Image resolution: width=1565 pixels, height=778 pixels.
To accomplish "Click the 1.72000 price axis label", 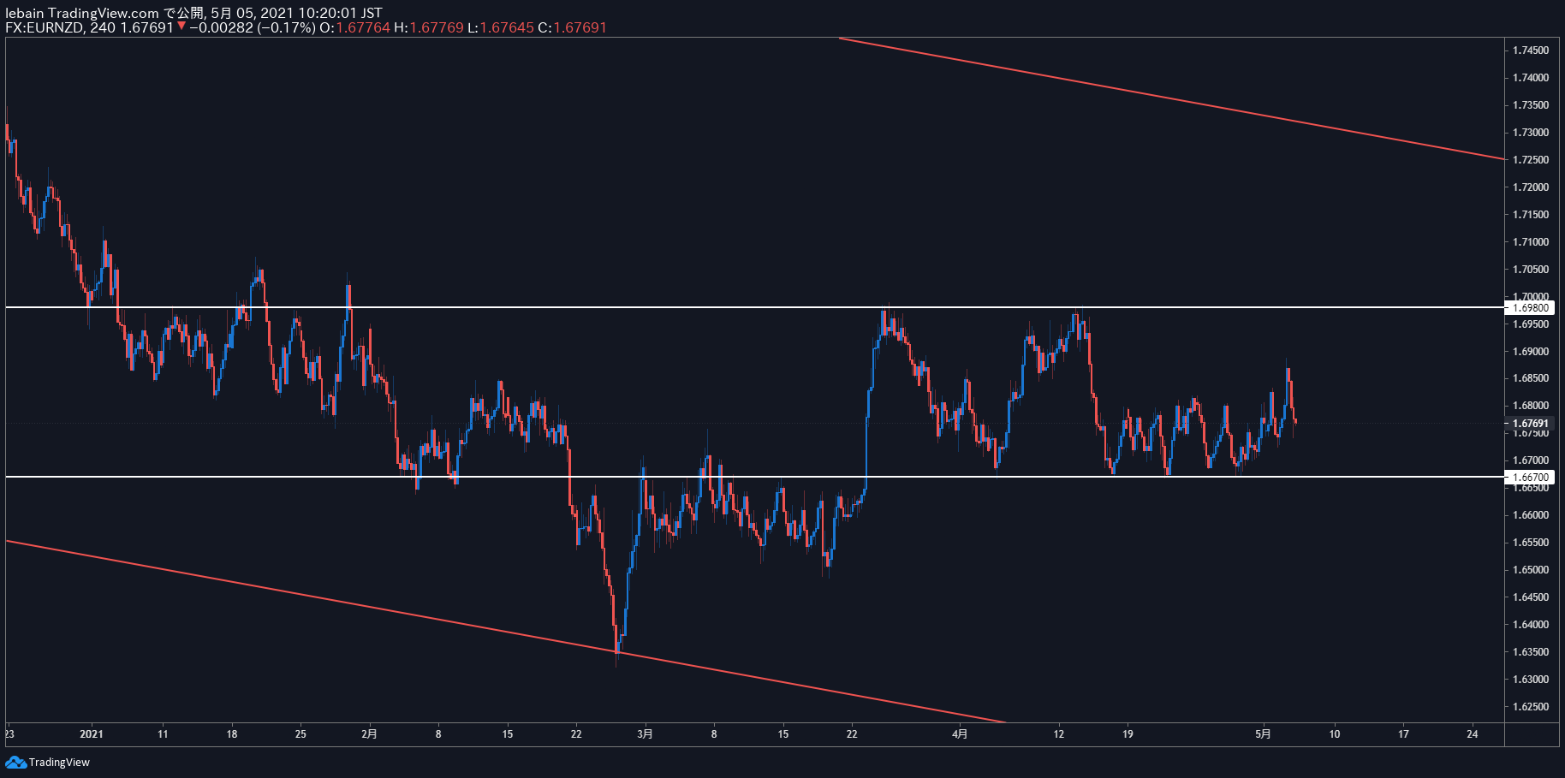I will (1531, 187).
